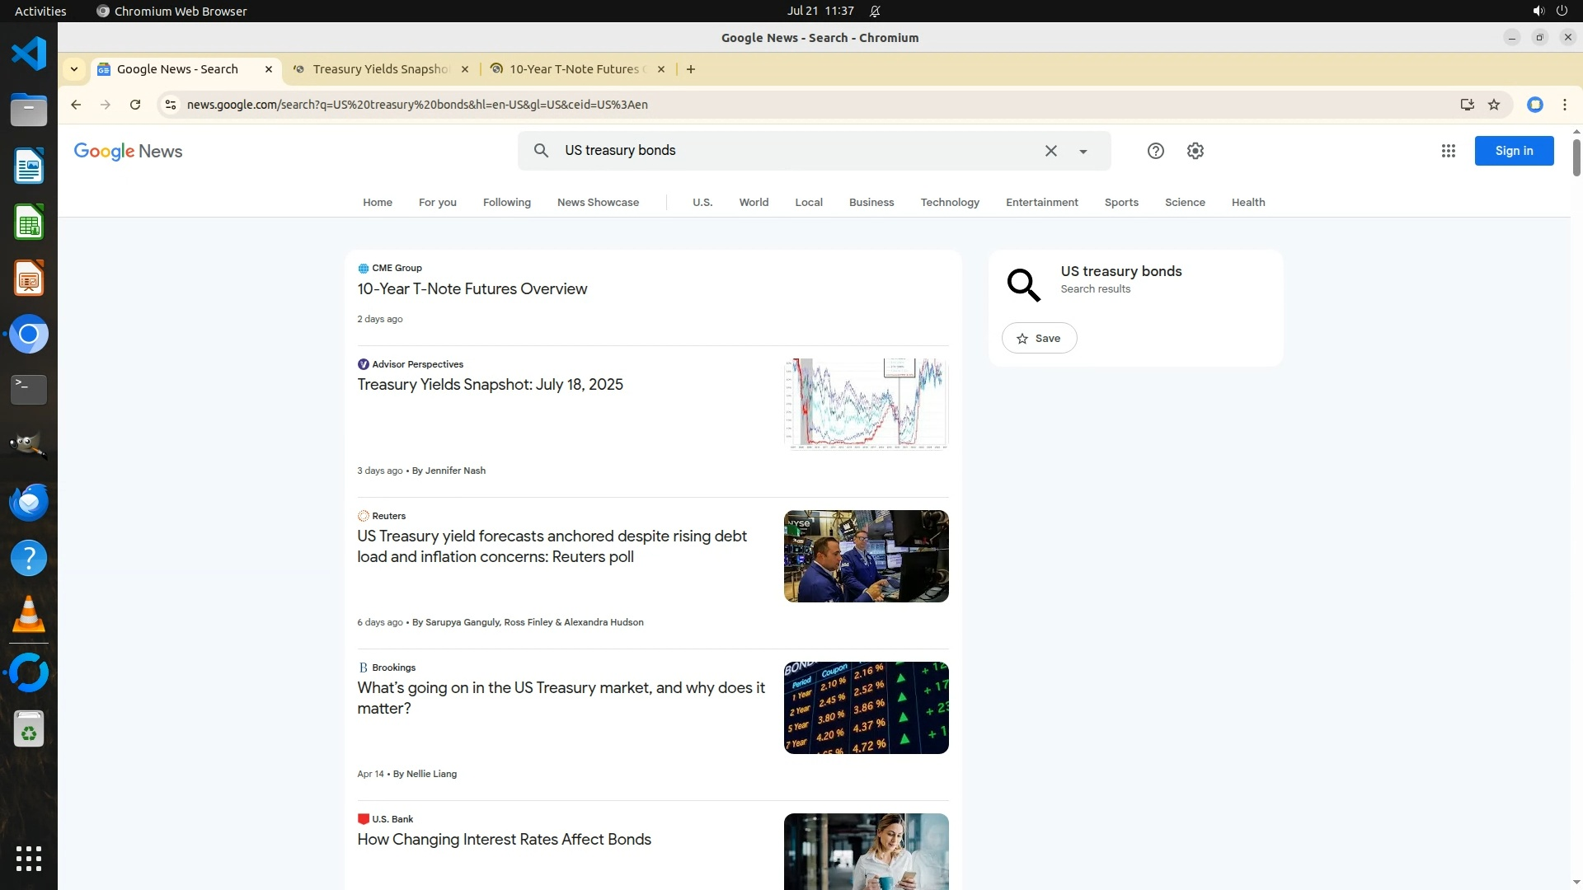1583x890 pixels.
Task: Click the page vertical scrollbar
Action: (x=1576, y=157)
